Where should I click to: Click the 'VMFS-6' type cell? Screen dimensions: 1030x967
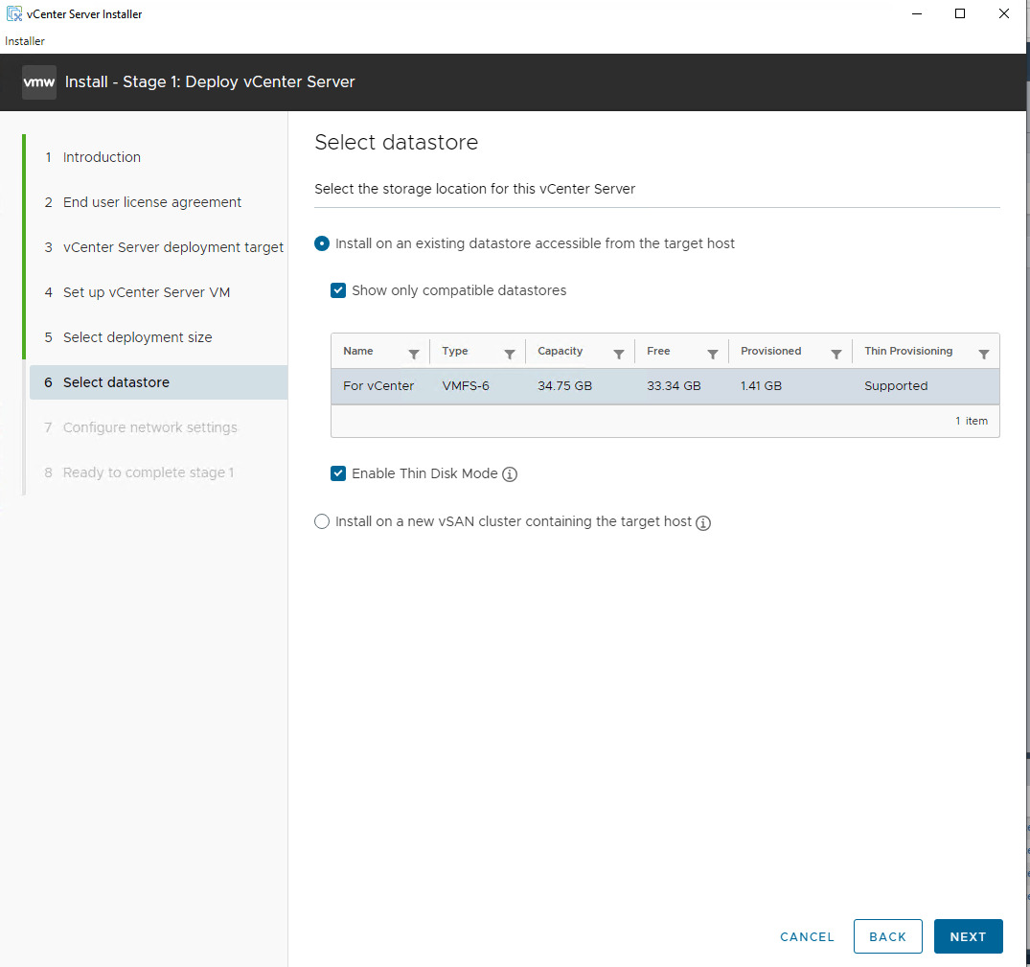click(x=465, y=385)
